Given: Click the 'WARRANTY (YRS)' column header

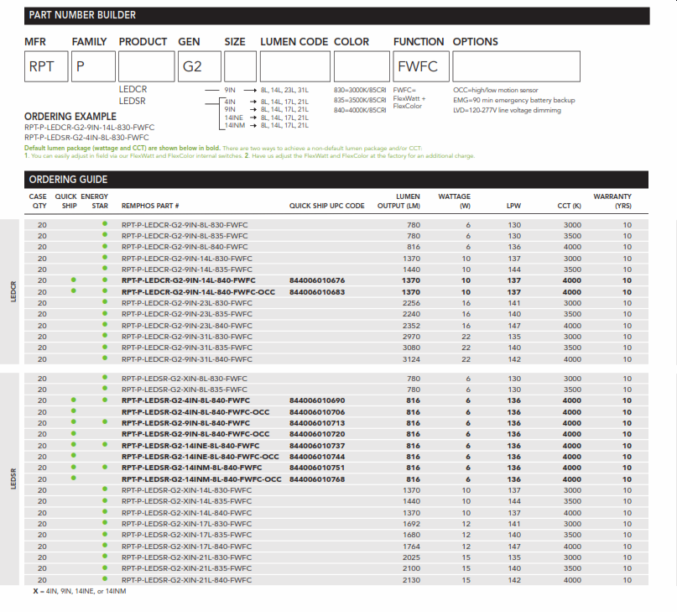Looking at the screenshot, I should pos(612,201).
